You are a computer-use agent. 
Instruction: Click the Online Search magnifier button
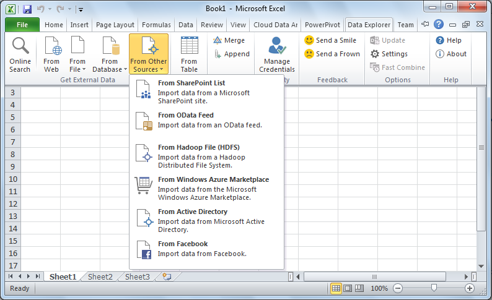coord(20,54)
